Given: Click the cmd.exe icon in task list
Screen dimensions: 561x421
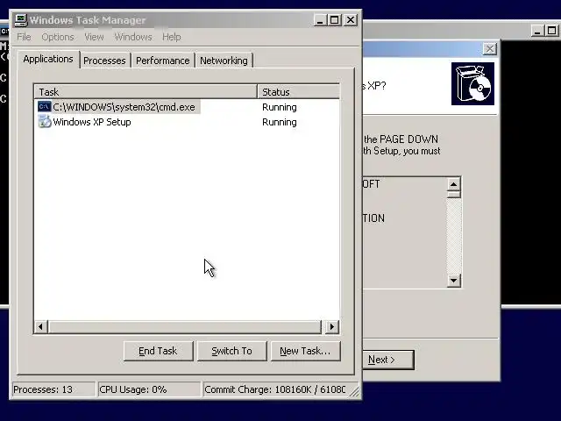Looking at the screenshot, I should (x=45, y=107).
